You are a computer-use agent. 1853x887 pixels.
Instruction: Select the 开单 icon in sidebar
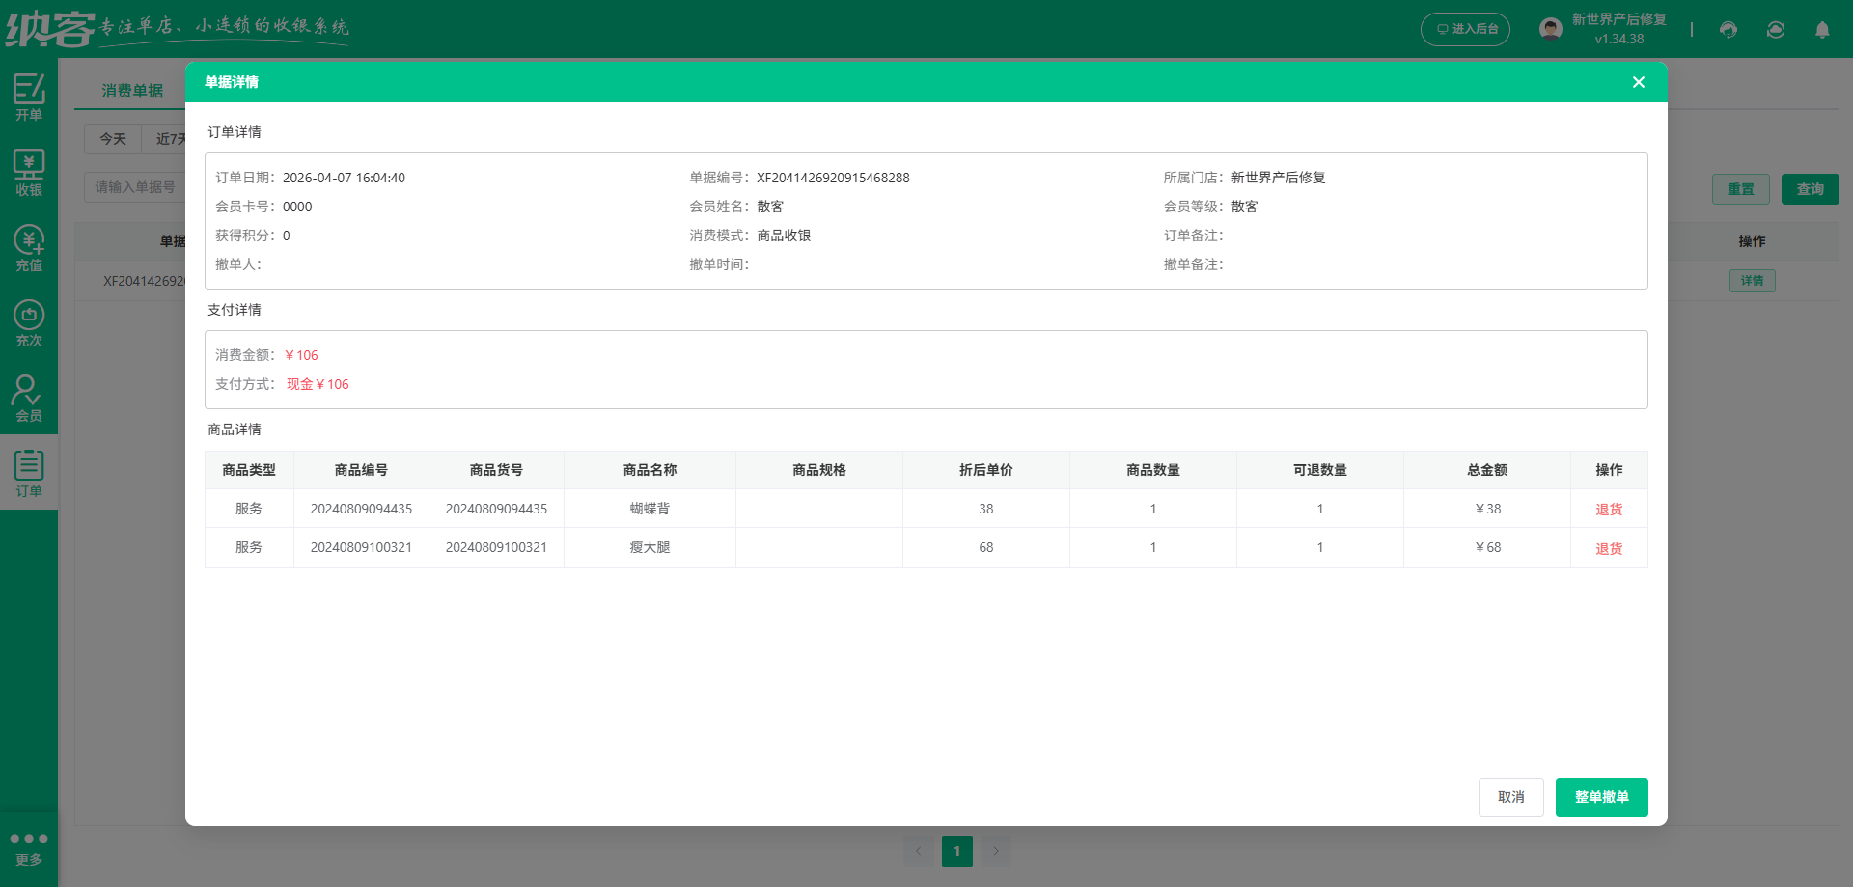[x=29, y=97]
